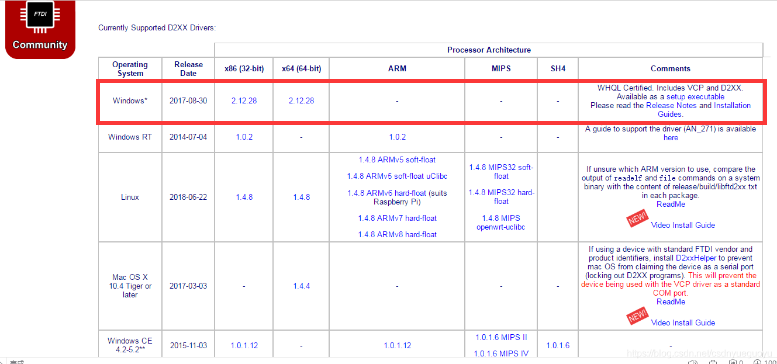Open 1.0.1.6 MIPS II link

(501, 337)
